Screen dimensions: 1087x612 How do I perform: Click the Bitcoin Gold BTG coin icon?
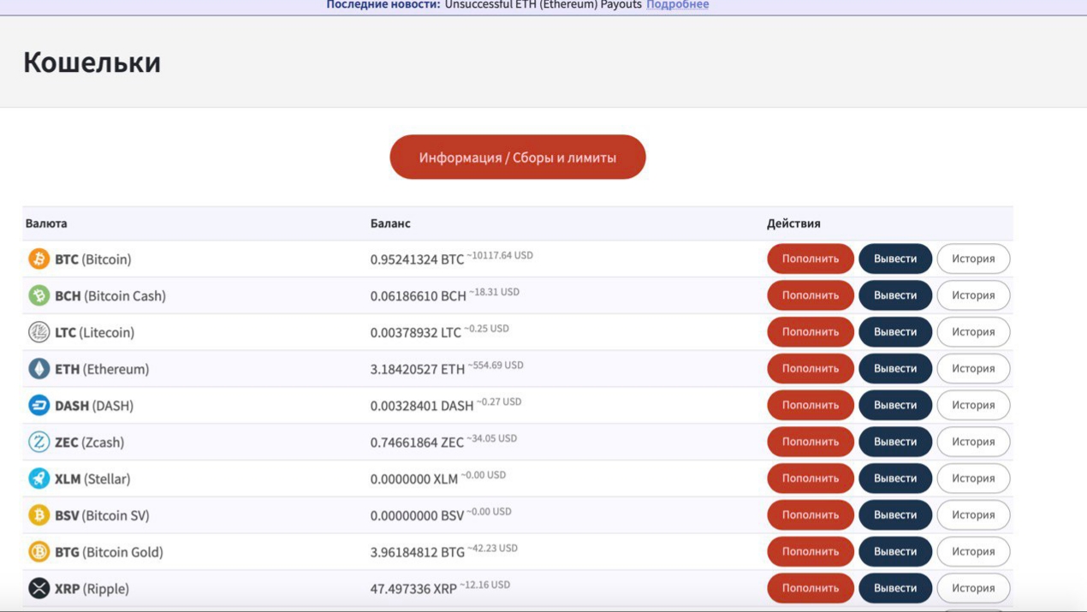[39, 552]
